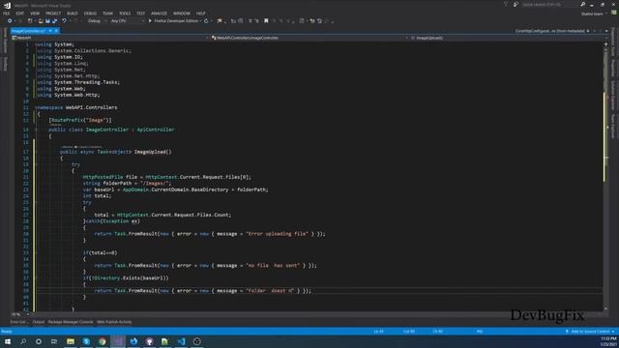Open the ANALYZE menu
This screenshot has height=348, width=619.
coord(159,14)
